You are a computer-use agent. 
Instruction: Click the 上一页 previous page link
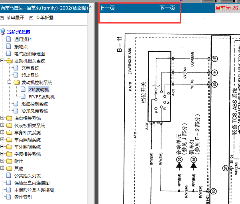click(107, 8)
